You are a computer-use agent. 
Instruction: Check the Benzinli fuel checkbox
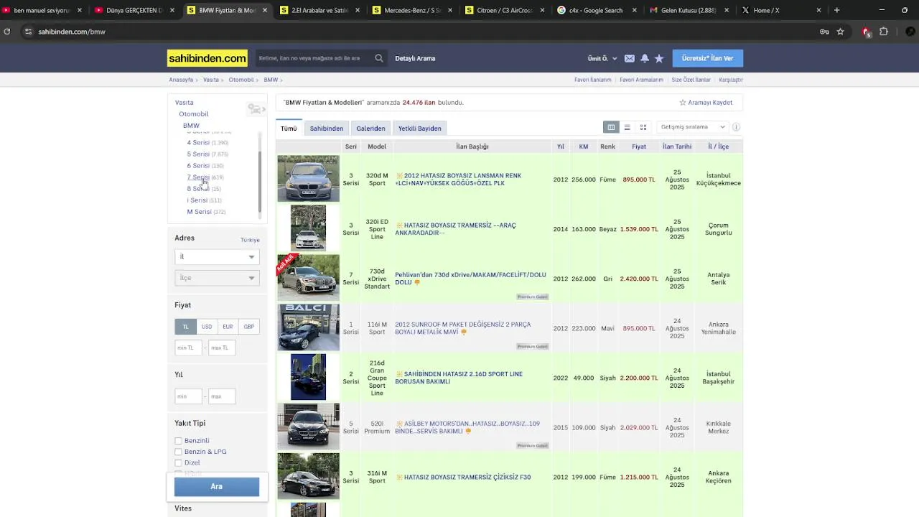[x=178, y=441]
